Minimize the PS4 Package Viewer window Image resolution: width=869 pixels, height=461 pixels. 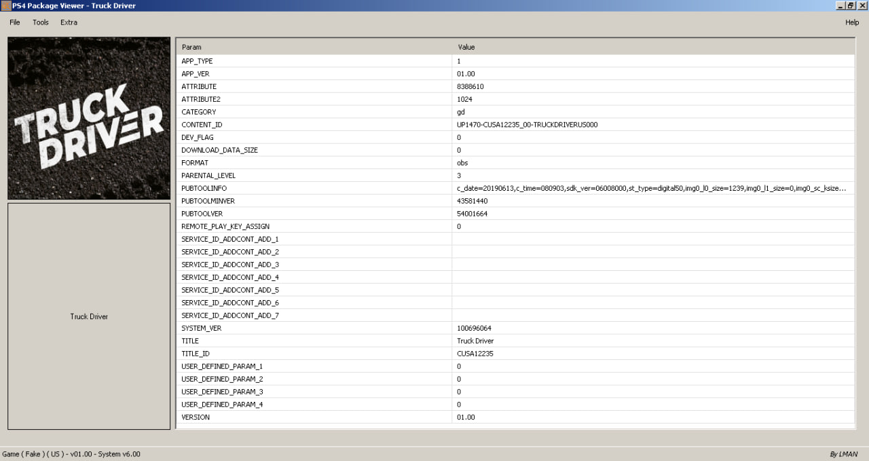click(x=840, y=5)
